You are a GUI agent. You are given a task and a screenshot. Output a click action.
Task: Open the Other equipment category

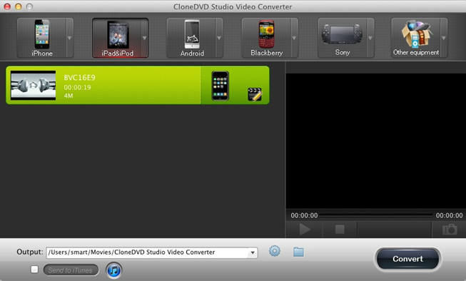(x=416, y=38)
